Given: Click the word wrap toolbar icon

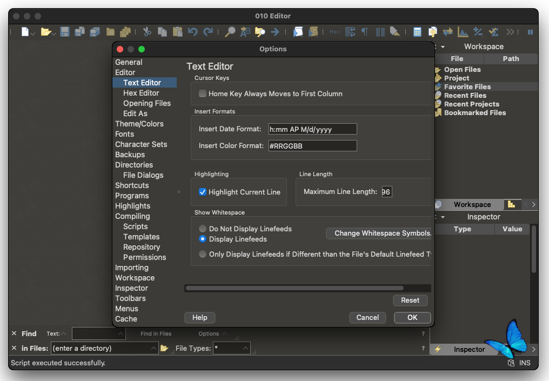Looking at the screenshot, I should 350,32.
